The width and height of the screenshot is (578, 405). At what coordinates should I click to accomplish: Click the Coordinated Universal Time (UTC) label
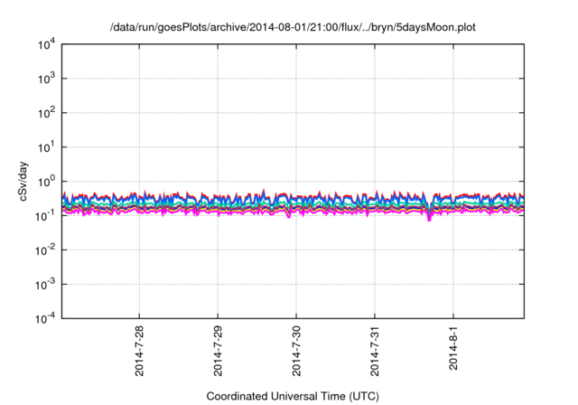pyautogui.click(x=293, y=396)
